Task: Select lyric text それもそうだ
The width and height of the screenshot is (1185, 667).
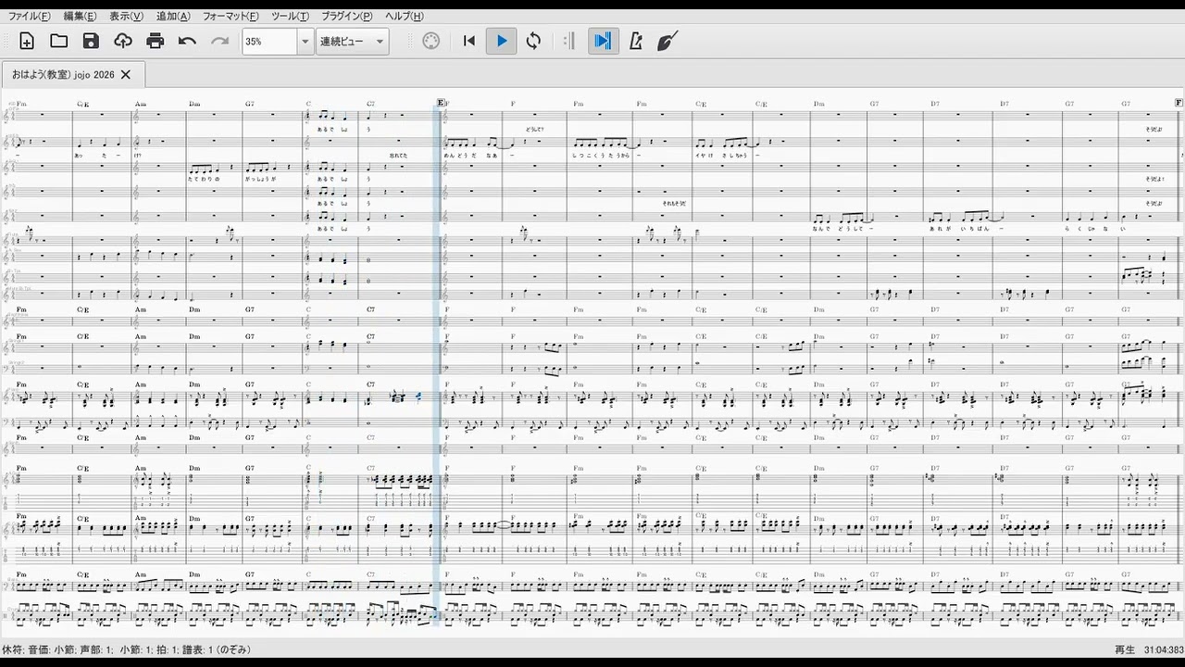Action: (674, 203)
